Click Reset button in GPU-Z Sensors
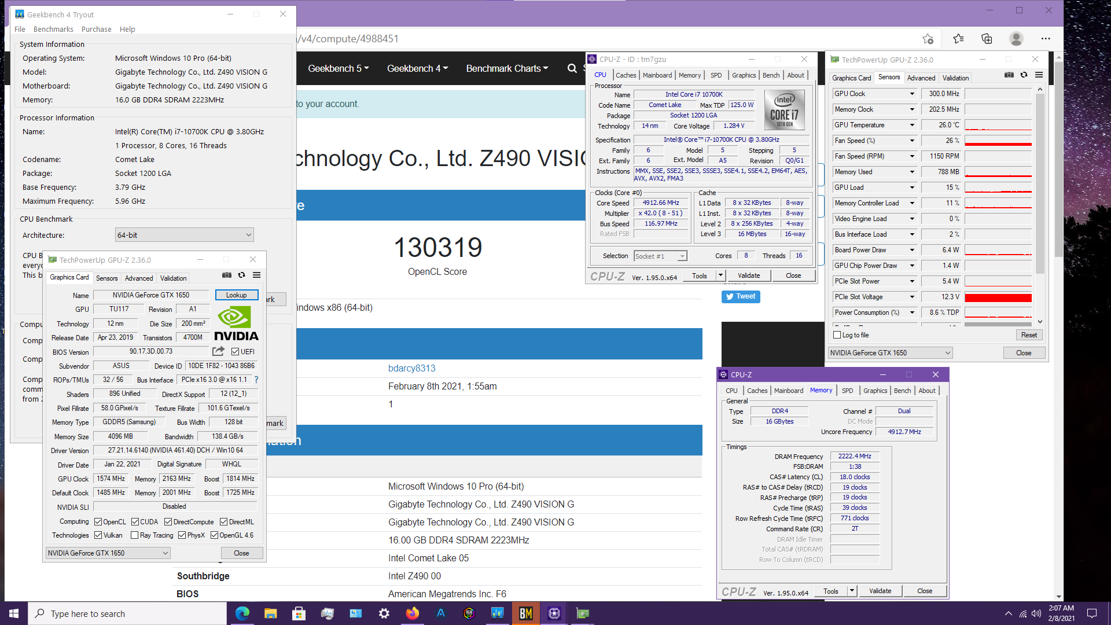 [1028, 335]
